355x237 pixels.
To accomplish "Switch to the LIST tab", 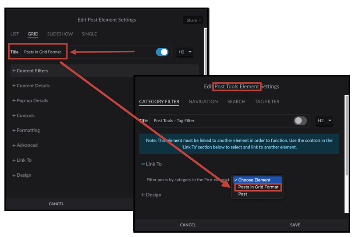I will pyautogui.click(x=14, y=34).
